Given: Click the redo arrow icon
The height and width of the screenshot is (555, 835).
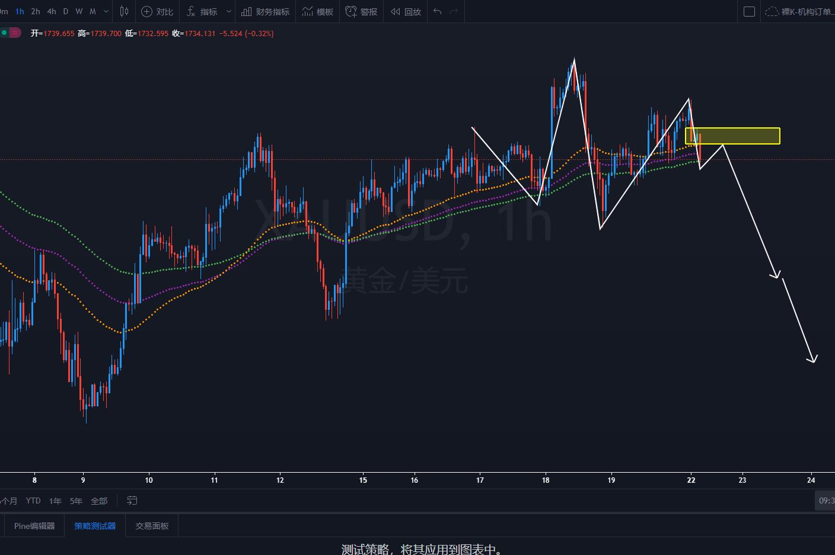Looking at the screenshot, I should [454, 11].
